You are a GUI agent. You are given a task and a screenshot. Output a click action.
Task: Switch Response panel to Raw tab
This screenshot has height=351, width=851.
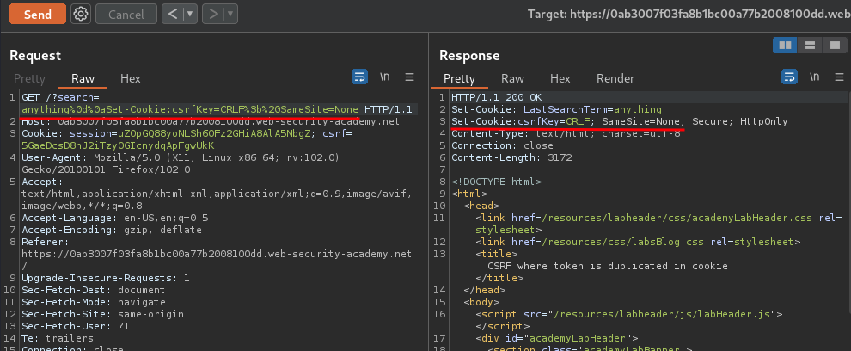[x=512, y=79]
